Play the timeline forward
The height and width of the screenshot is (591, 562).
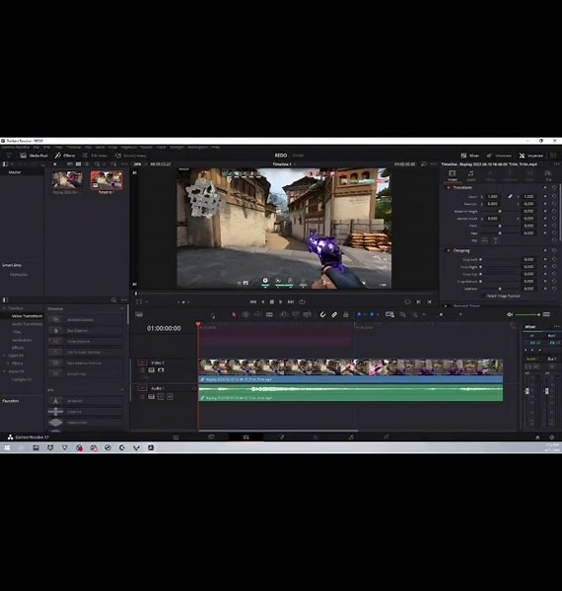tap(281, 302)
